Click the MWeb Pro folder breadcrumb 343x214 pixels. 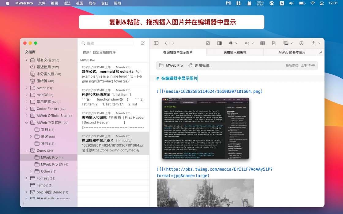click(171, 65)
